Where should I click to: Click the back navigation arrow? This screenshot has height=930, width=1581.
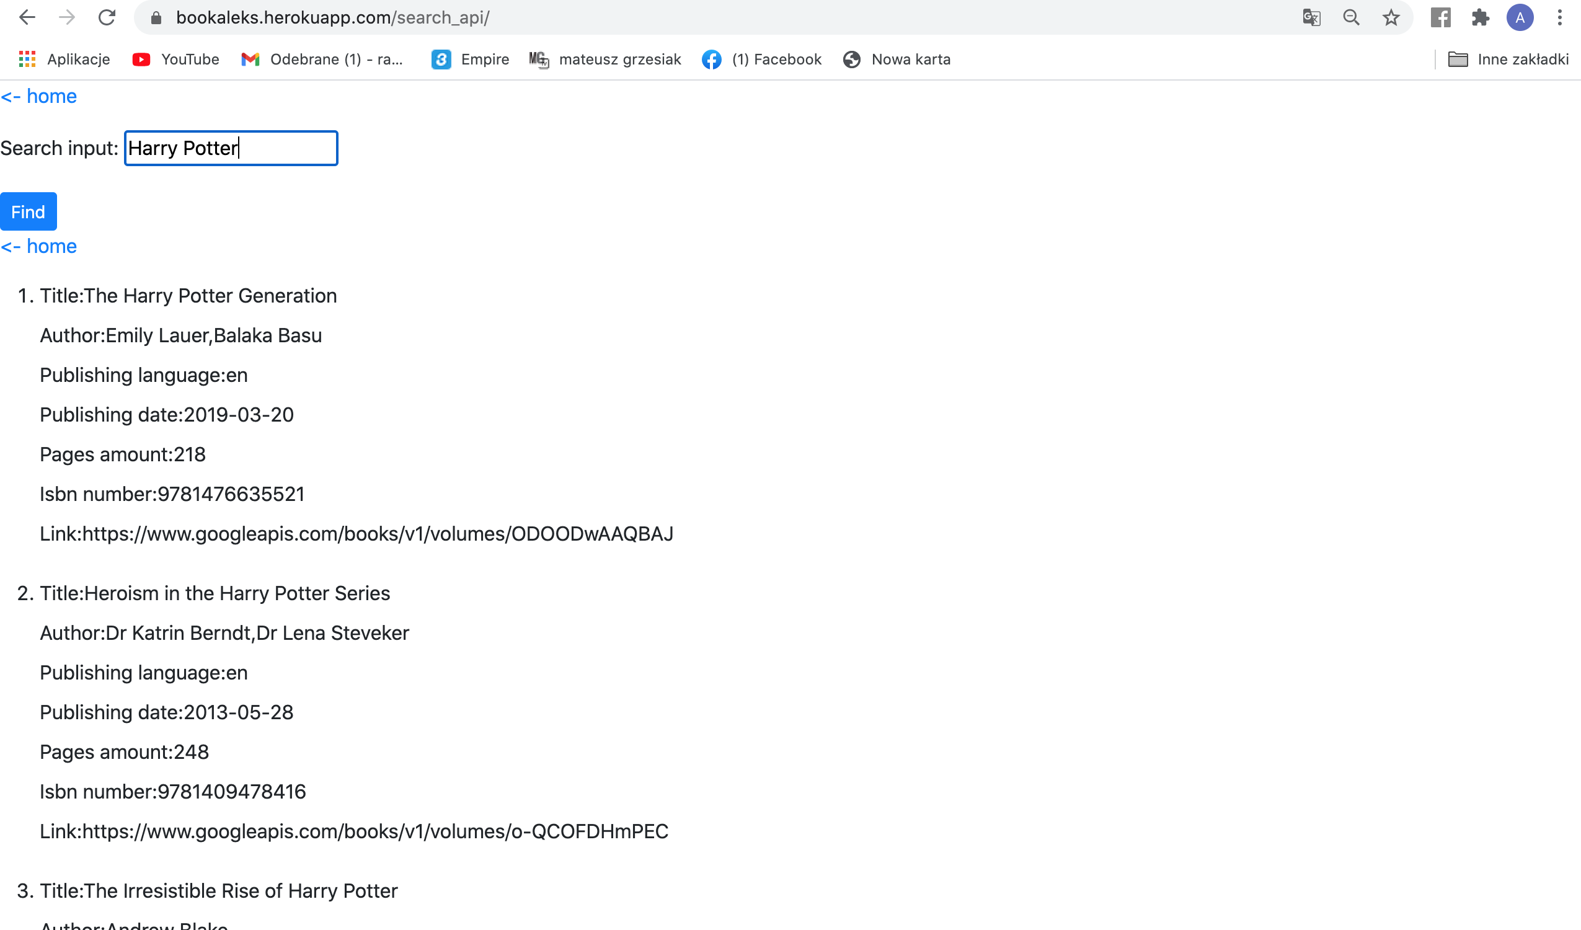tap(27, 17)
